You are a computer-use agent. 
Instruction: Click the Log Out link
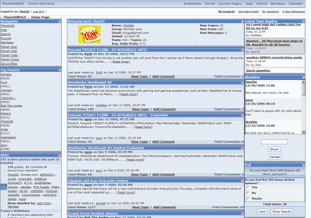38,11
